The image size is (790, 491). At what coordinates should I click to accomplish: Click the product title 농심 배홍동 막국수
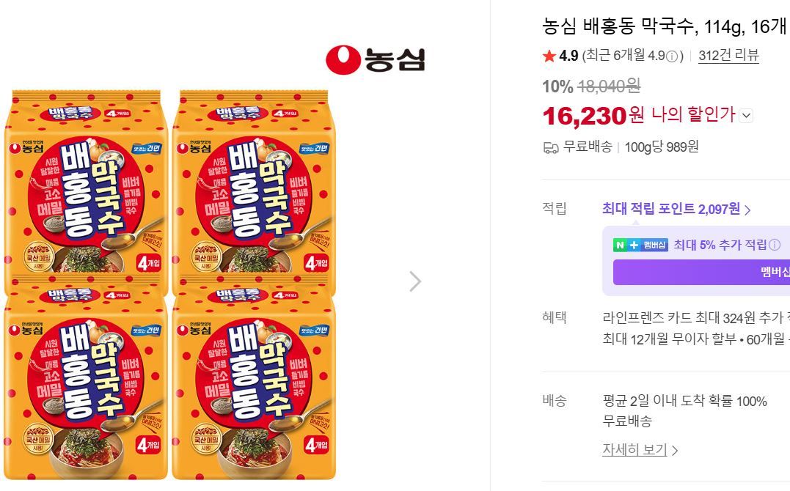tap(620, 26)
